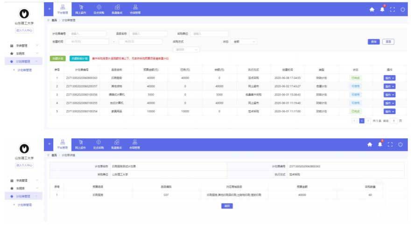Viewport: 415px width, 243px height.
Task: Focus the 计划单编号 input field
Action: pyautogui.click(x=80, y=34)
